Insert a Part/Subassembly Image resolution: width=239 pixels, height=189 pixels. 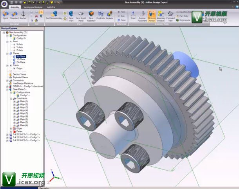(x=54, y=15)
